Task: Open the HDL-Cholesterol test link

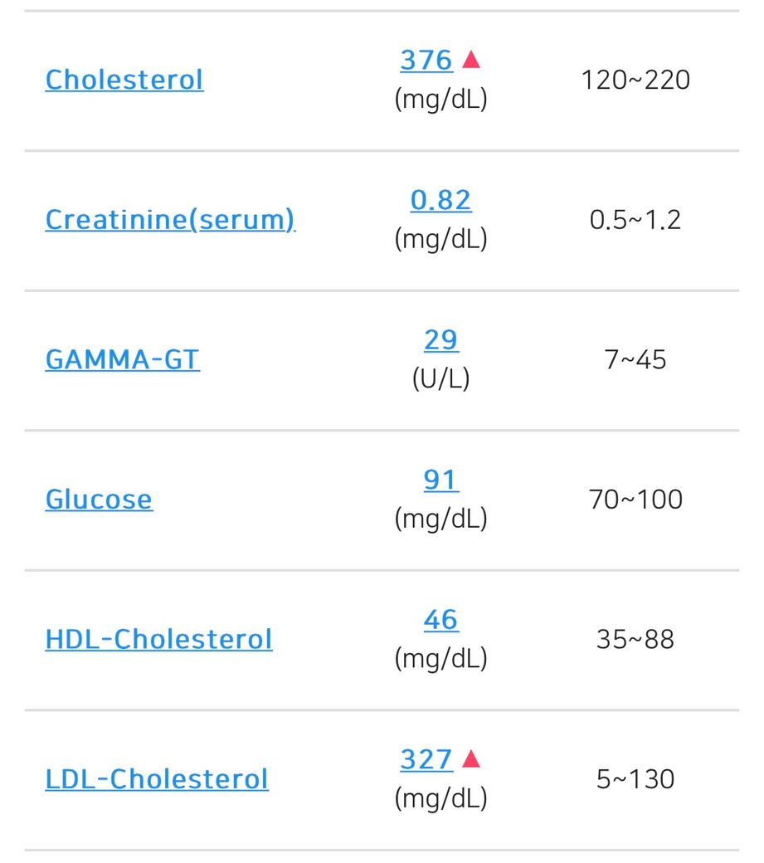Action: click(x=158, y=639)
